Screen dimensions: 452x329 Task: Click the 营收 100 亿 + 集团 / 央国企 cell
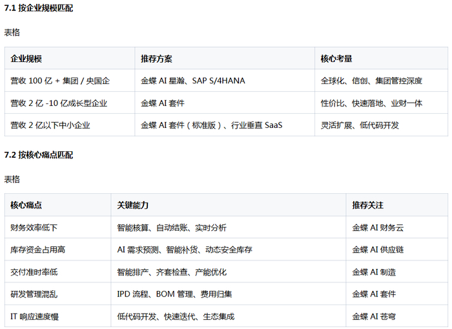pos(70,81)
